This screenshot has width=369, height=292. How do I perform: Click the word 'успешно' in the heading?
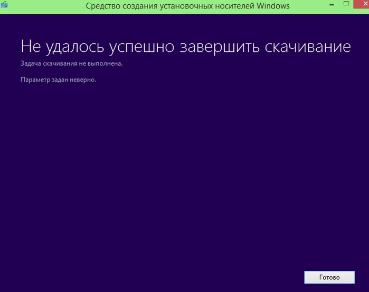[141, 46]
